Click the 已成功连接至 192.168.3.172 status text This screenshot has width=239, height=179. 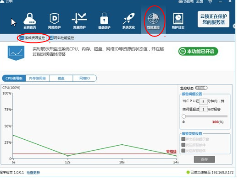pyautogui.click(x=212, y=172)
